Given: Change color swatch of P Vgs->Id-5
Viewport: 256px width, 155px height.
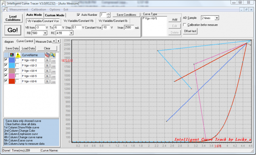Looking at the screenshot, I should click(x=12, y=76).
